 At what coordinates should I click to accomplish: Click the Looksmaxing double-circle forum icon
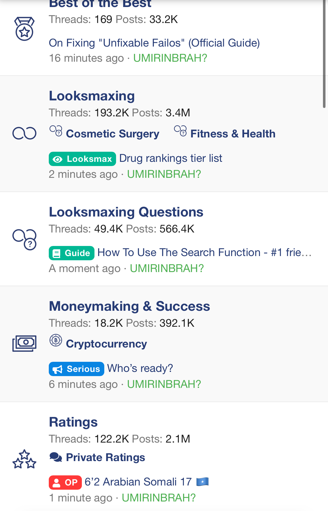pyautogui.click(x=24, y=133)
